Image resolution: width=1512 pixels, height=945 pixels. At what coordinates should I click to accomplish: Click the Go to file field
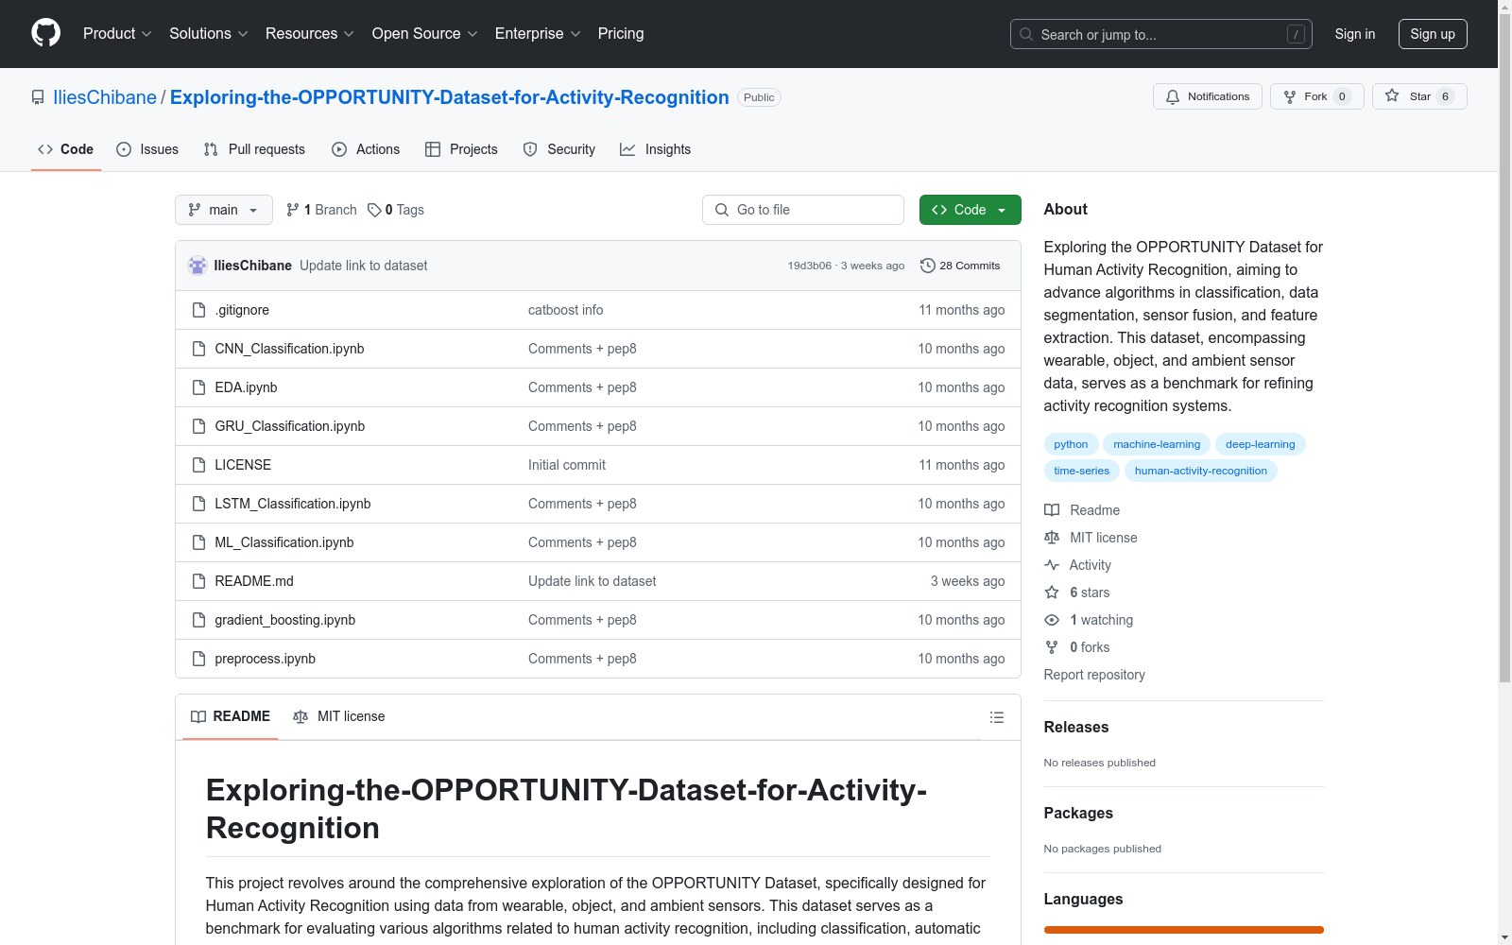coord(803,210)
